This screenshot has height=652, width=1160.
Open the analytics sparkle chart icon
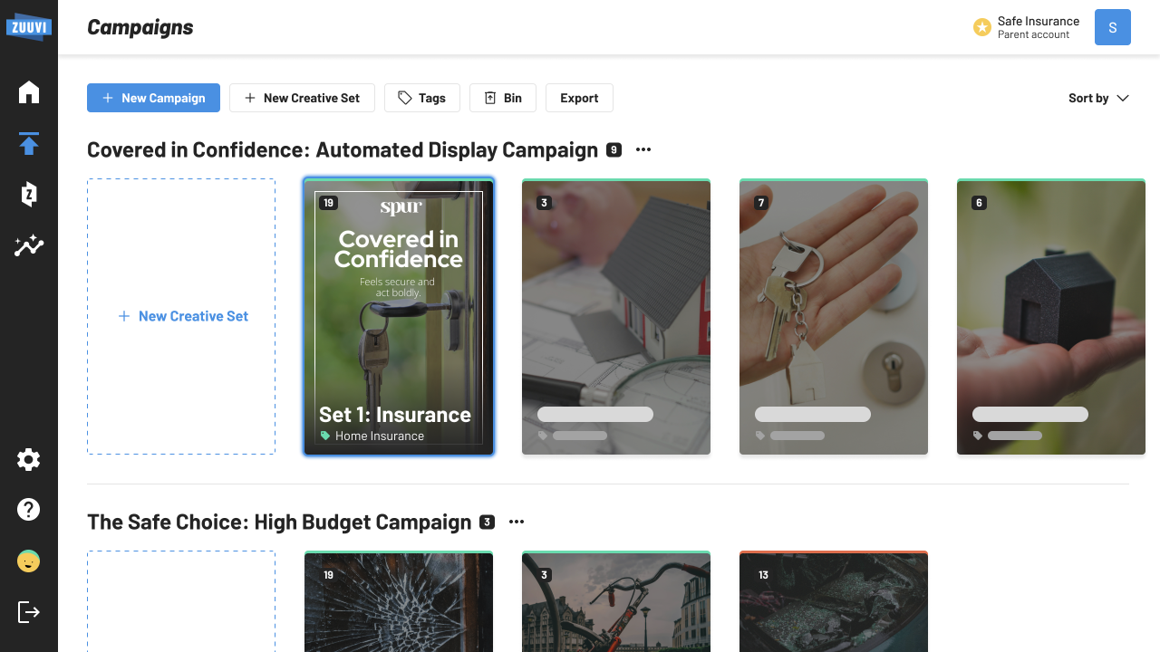(x=29, y=245)
